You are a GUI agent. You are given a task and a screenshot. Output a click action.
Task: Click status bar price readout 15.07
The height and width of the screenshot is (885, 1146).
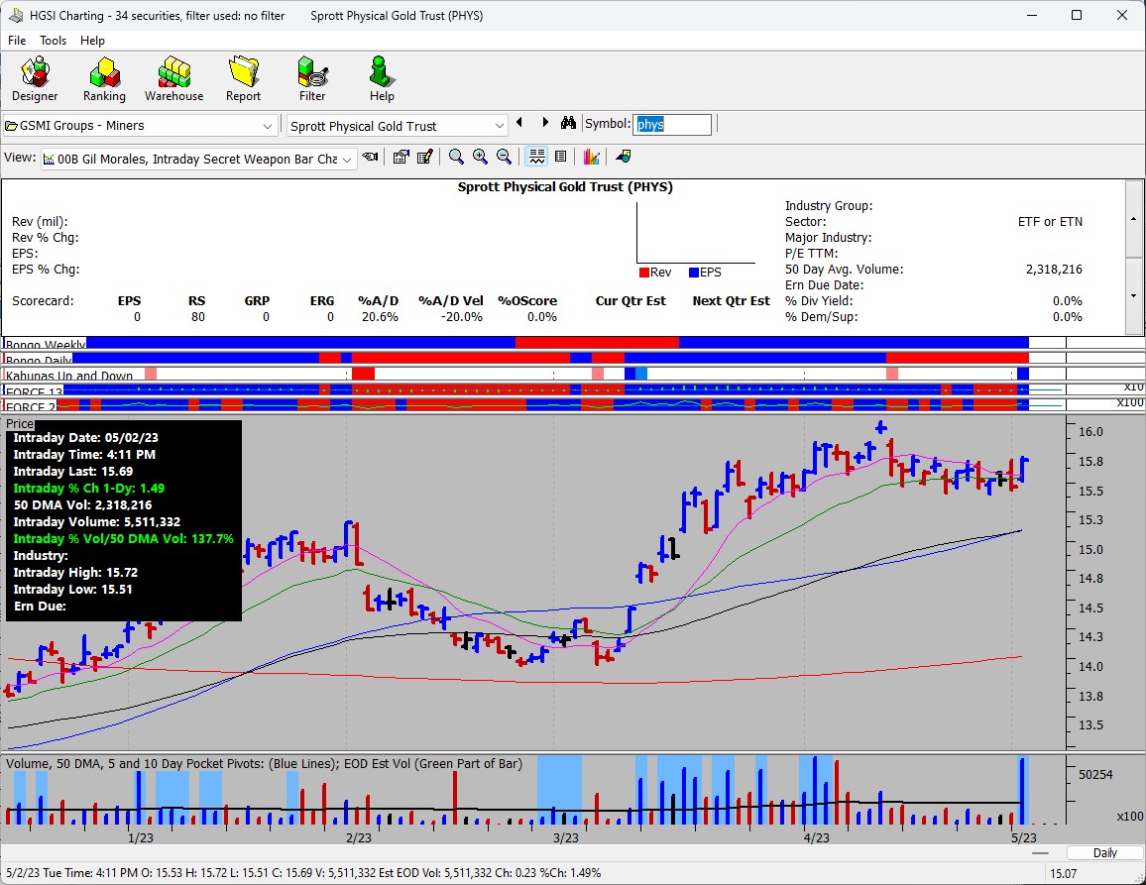tap(1064, 873)
